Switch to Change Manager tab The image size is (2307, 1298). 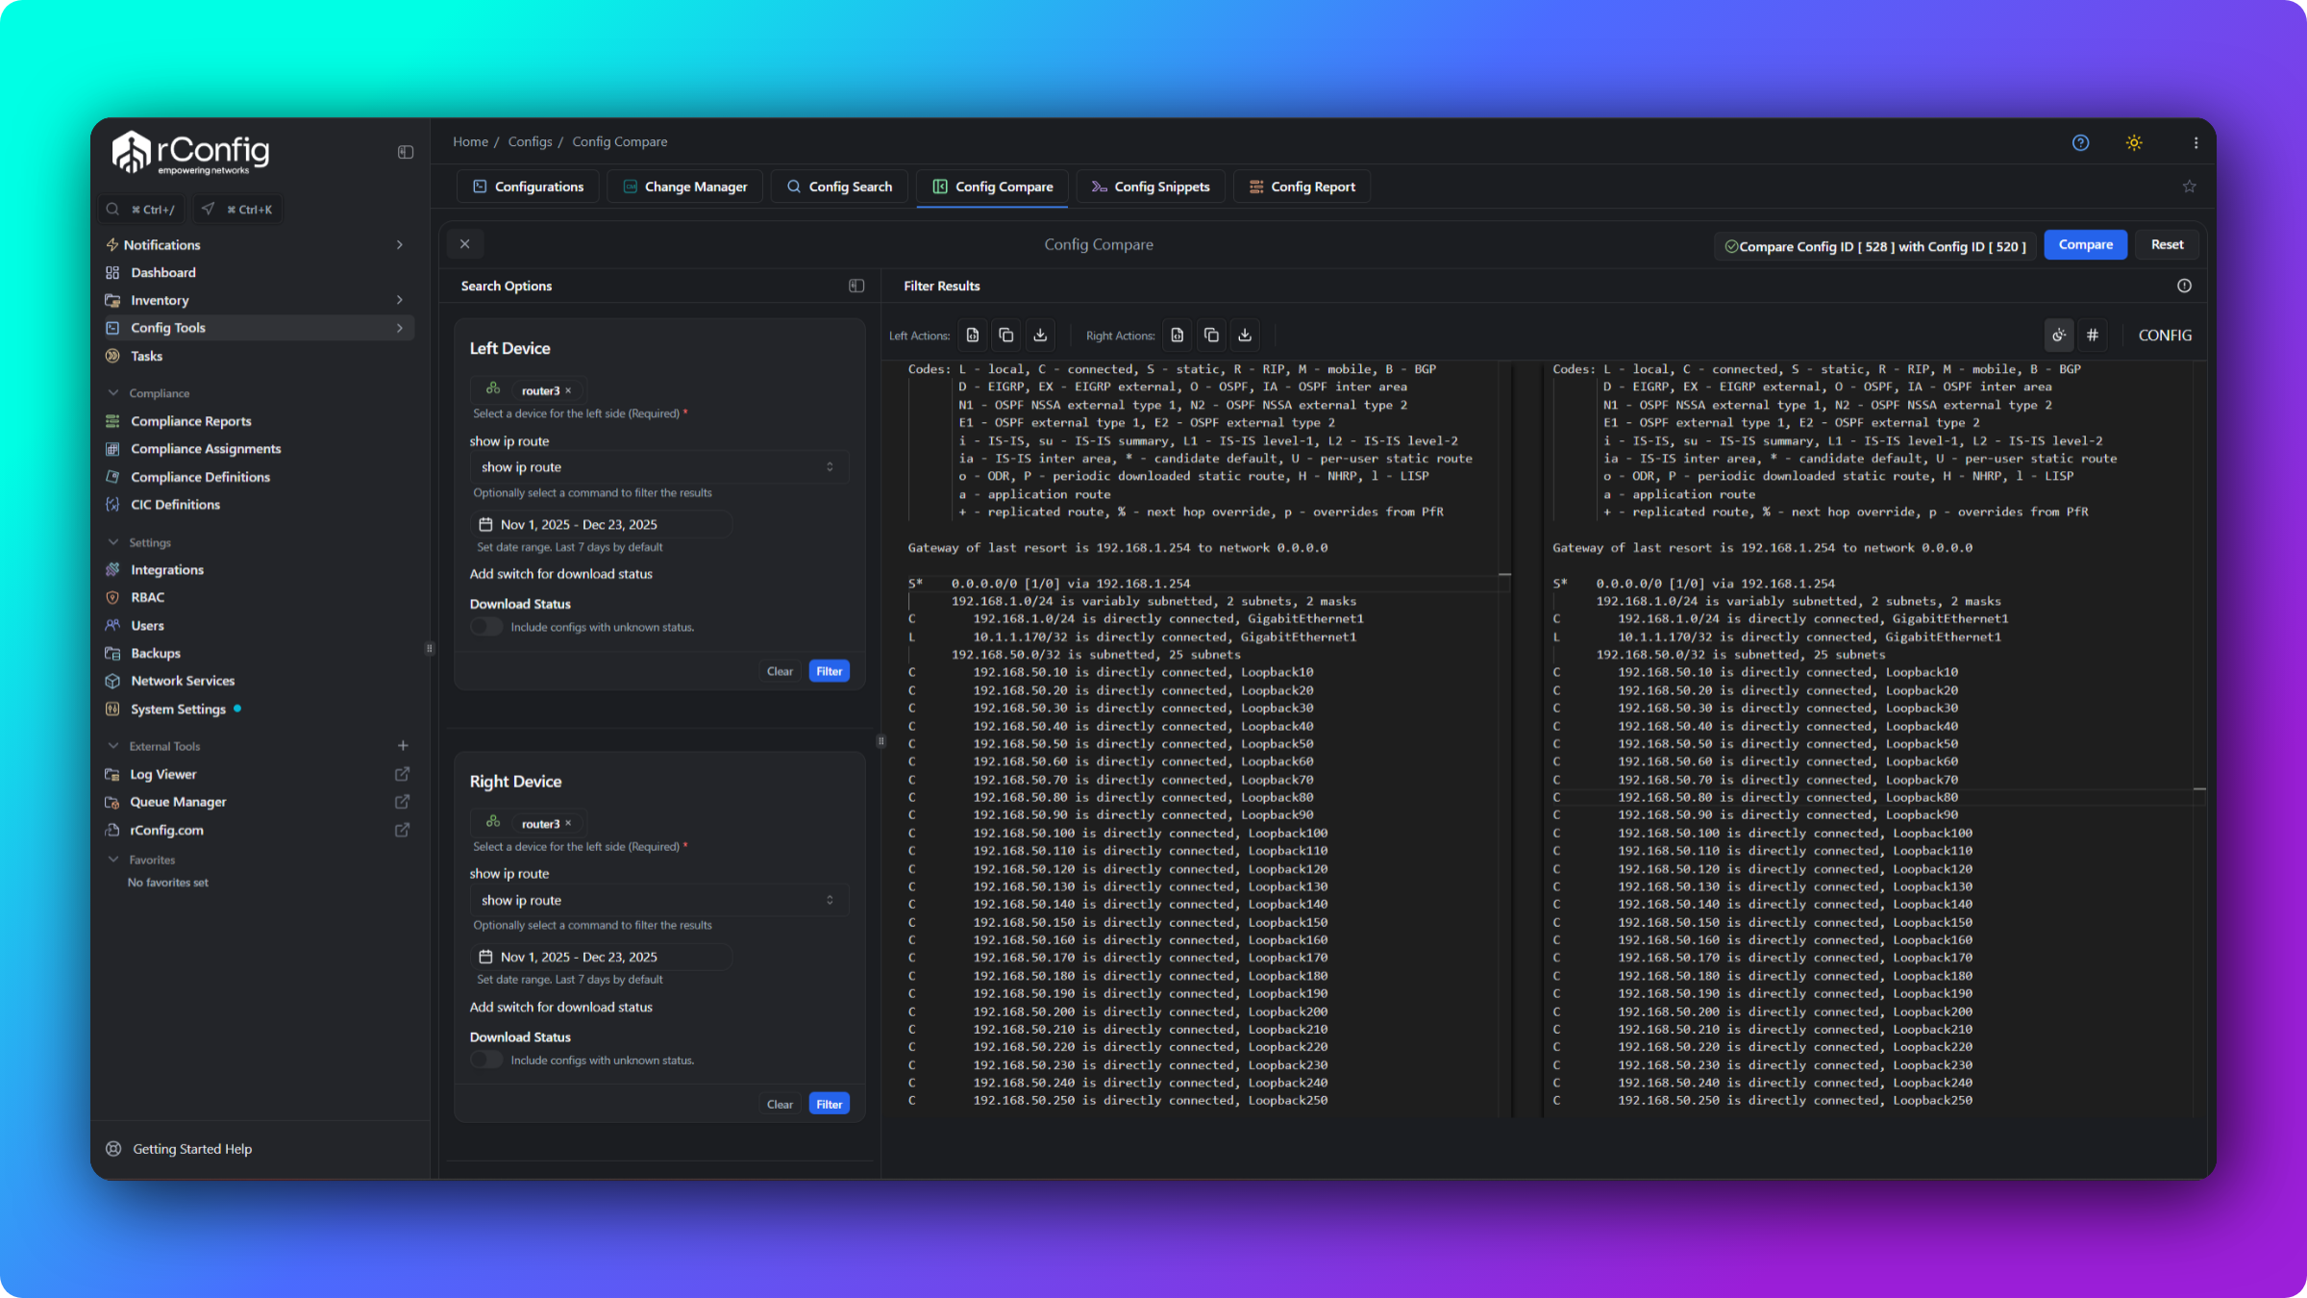[x=684, y=187]
